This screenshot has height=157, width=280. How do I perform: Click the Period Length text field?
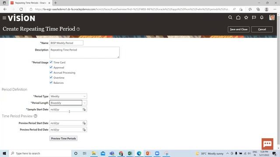(x=66, y=103)
